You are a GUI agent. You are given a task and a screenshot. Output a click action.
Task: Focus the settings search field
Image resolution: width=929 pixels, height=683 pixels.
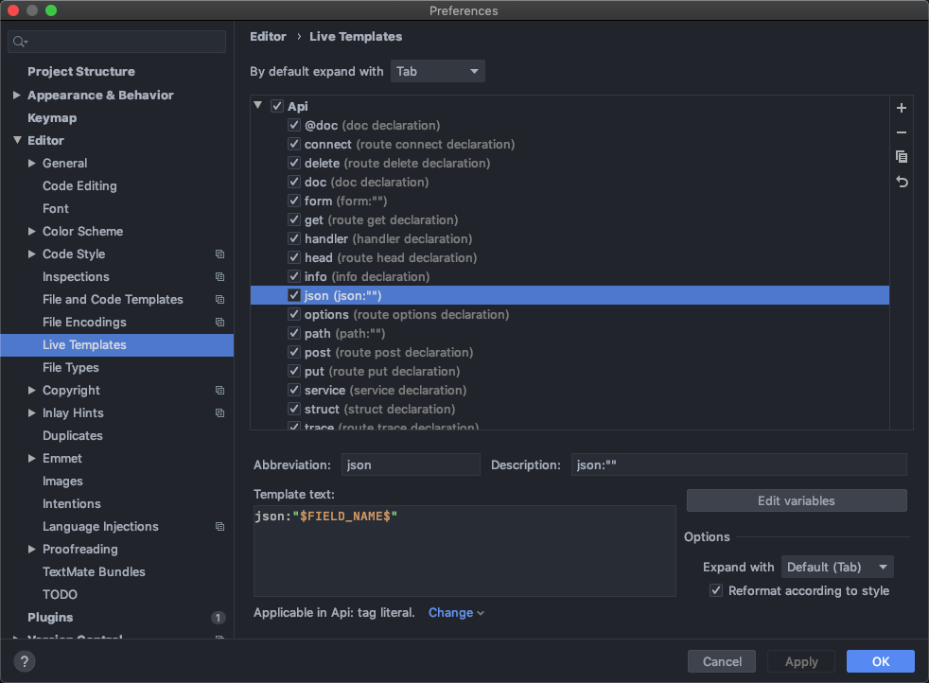pyautogui.click(x=116, y=42)
